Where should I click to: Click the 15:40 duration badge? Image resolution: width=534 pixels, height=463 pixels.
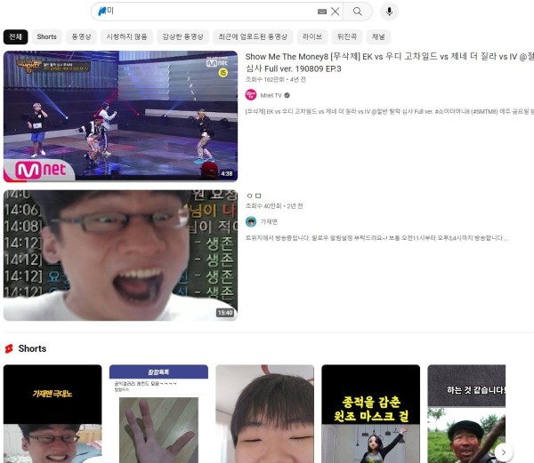point(225,313)
